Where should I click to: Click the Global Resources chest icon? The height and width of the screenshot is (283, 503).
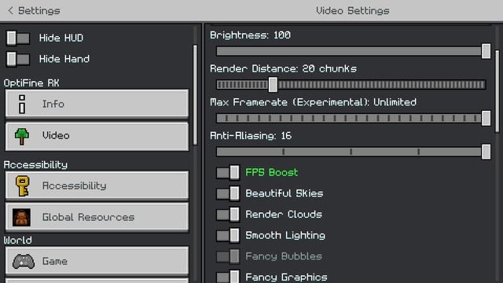point(21,217)
